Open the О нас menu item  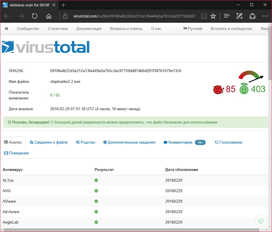tap(156, 29)
